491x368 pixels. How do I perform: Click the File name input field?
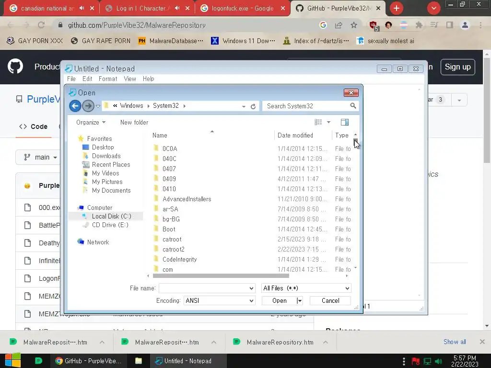204,288
